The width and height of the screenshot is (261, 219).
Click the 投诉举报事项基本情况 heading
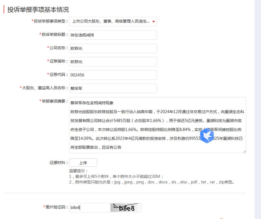click(x=38, y=10)
